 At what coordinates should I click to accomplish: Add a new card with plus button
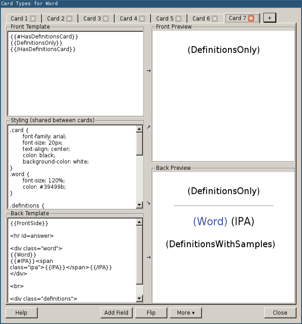click(269, 18)
